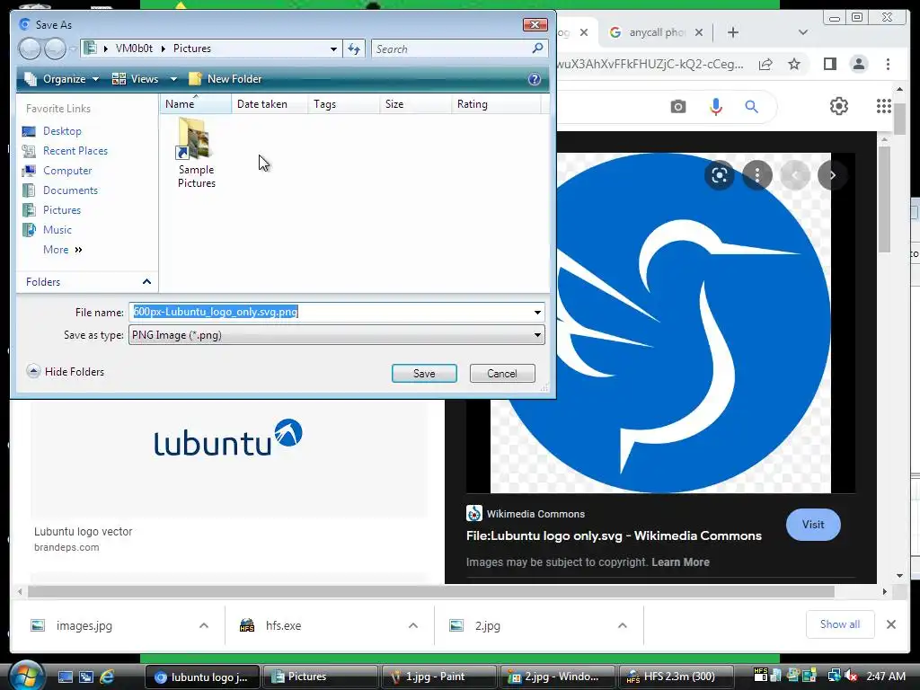
Task: Expand the File name history dropdown arrow
Action: 537,312
